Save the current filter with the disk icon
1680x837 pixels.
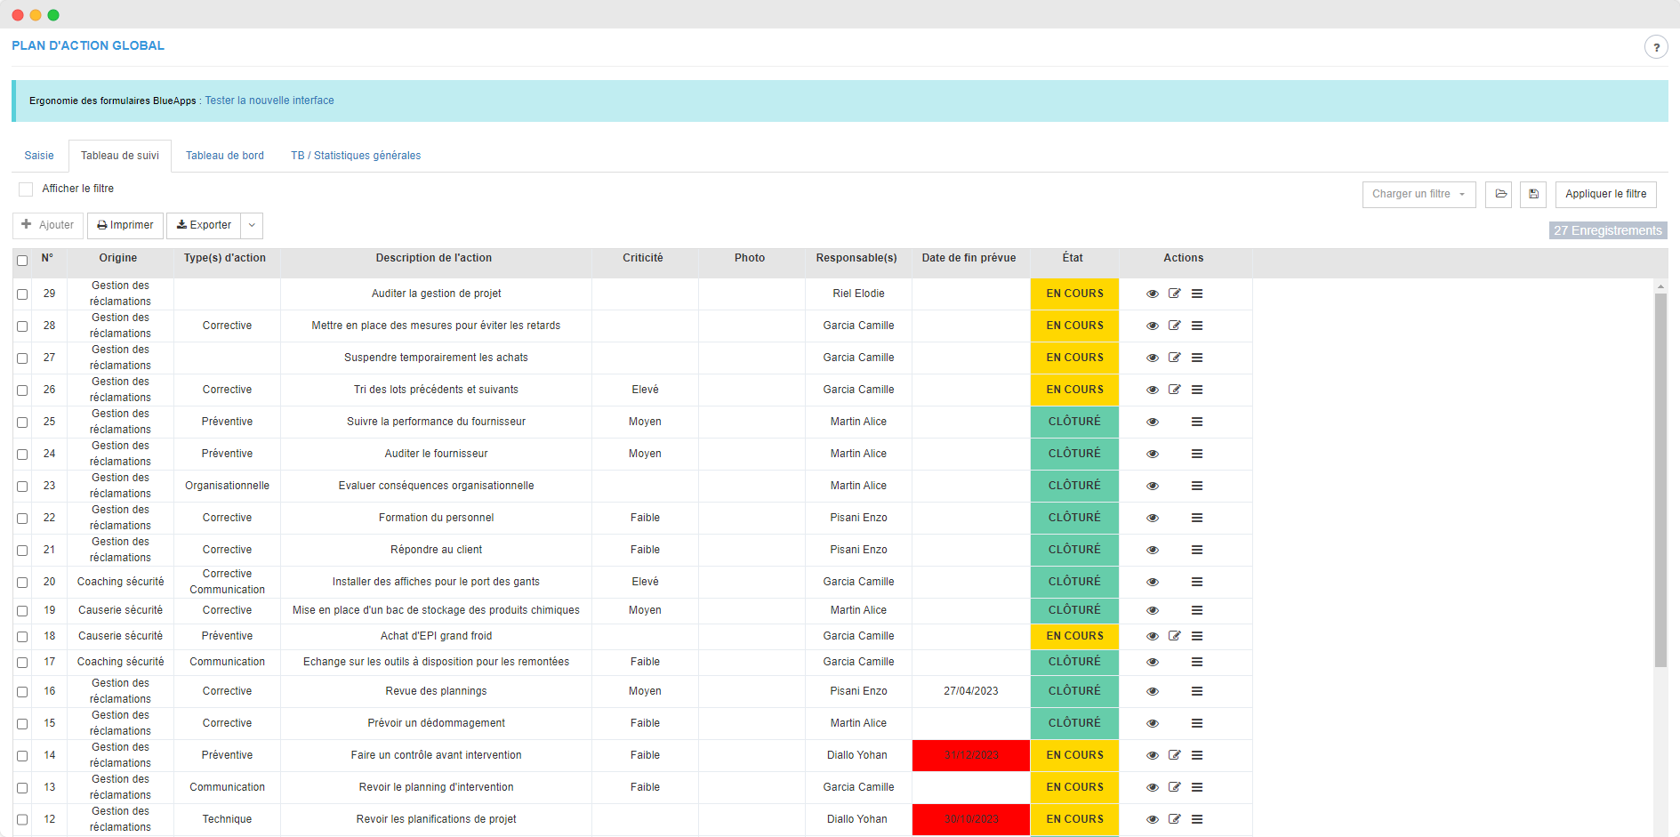(x=1533, y=194)
